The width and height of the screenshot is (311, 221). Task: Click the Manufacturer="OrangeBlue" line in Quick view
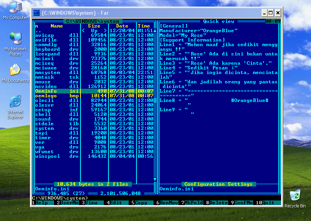click(198, 31)
